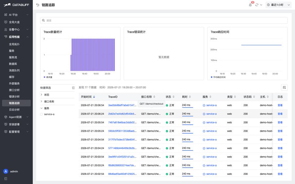This screenshot has height=184, width=295.
Task: Sort the table by 状态 column
Action: coord(173,97)
